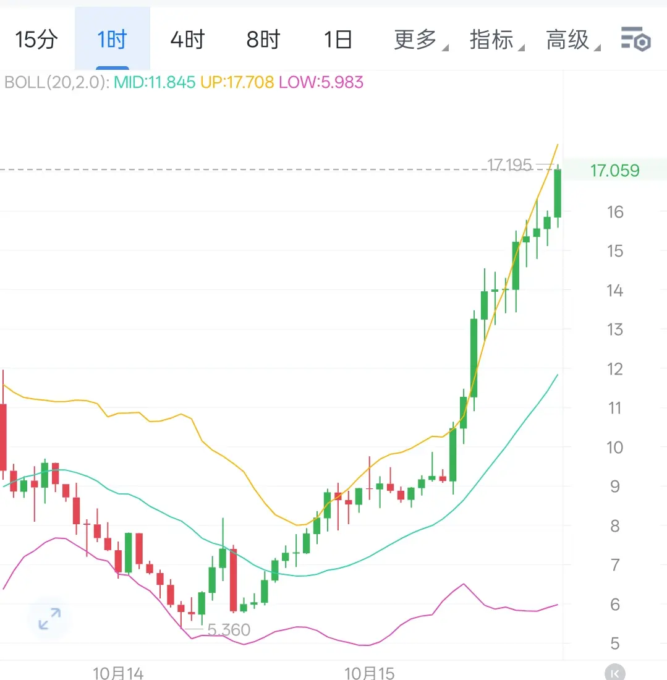Image resolution: width=667 pixels, height=680 pixels.
Task: Select the 8时 timeframe tab
Action: point(263,40)
